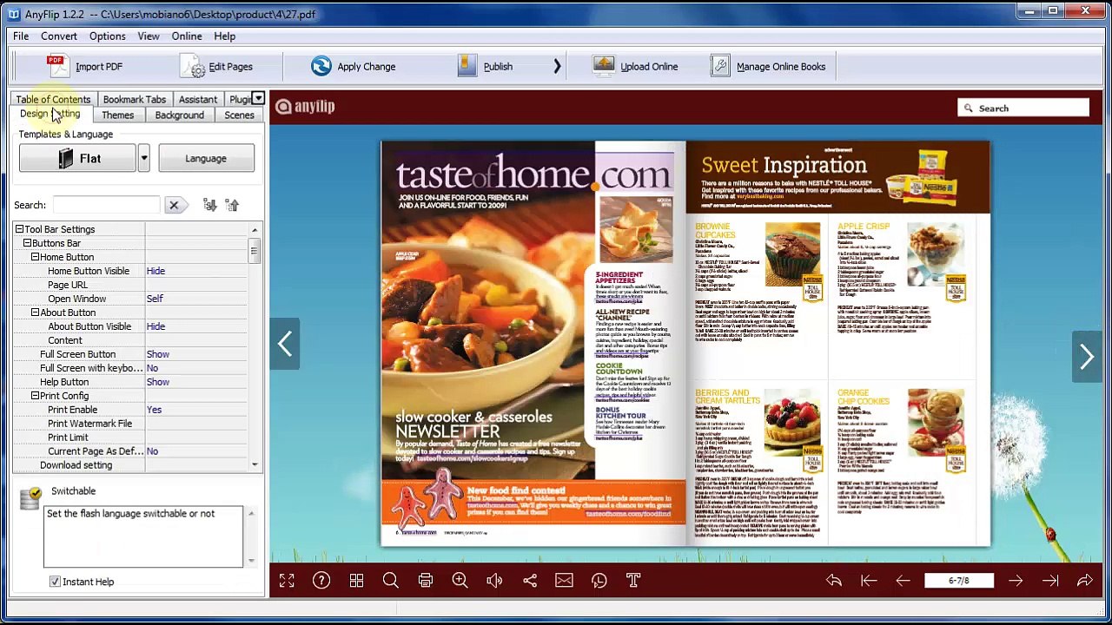Open Manage Online Books

(768, 66)
